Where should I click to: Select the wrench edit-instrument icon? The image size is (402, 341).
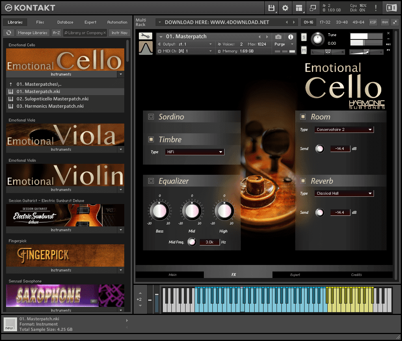[x=145, y=36]
